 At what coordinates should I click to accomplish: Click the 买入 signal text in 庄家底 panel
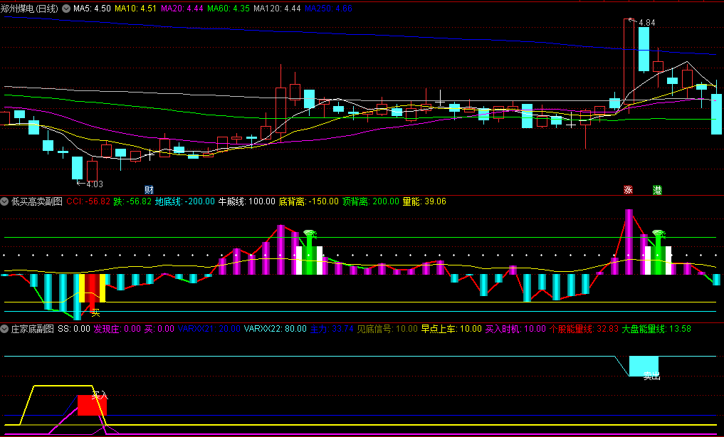point(100,396)
